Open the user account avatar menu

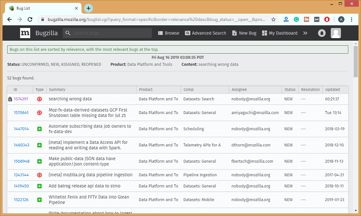point(336,33)
